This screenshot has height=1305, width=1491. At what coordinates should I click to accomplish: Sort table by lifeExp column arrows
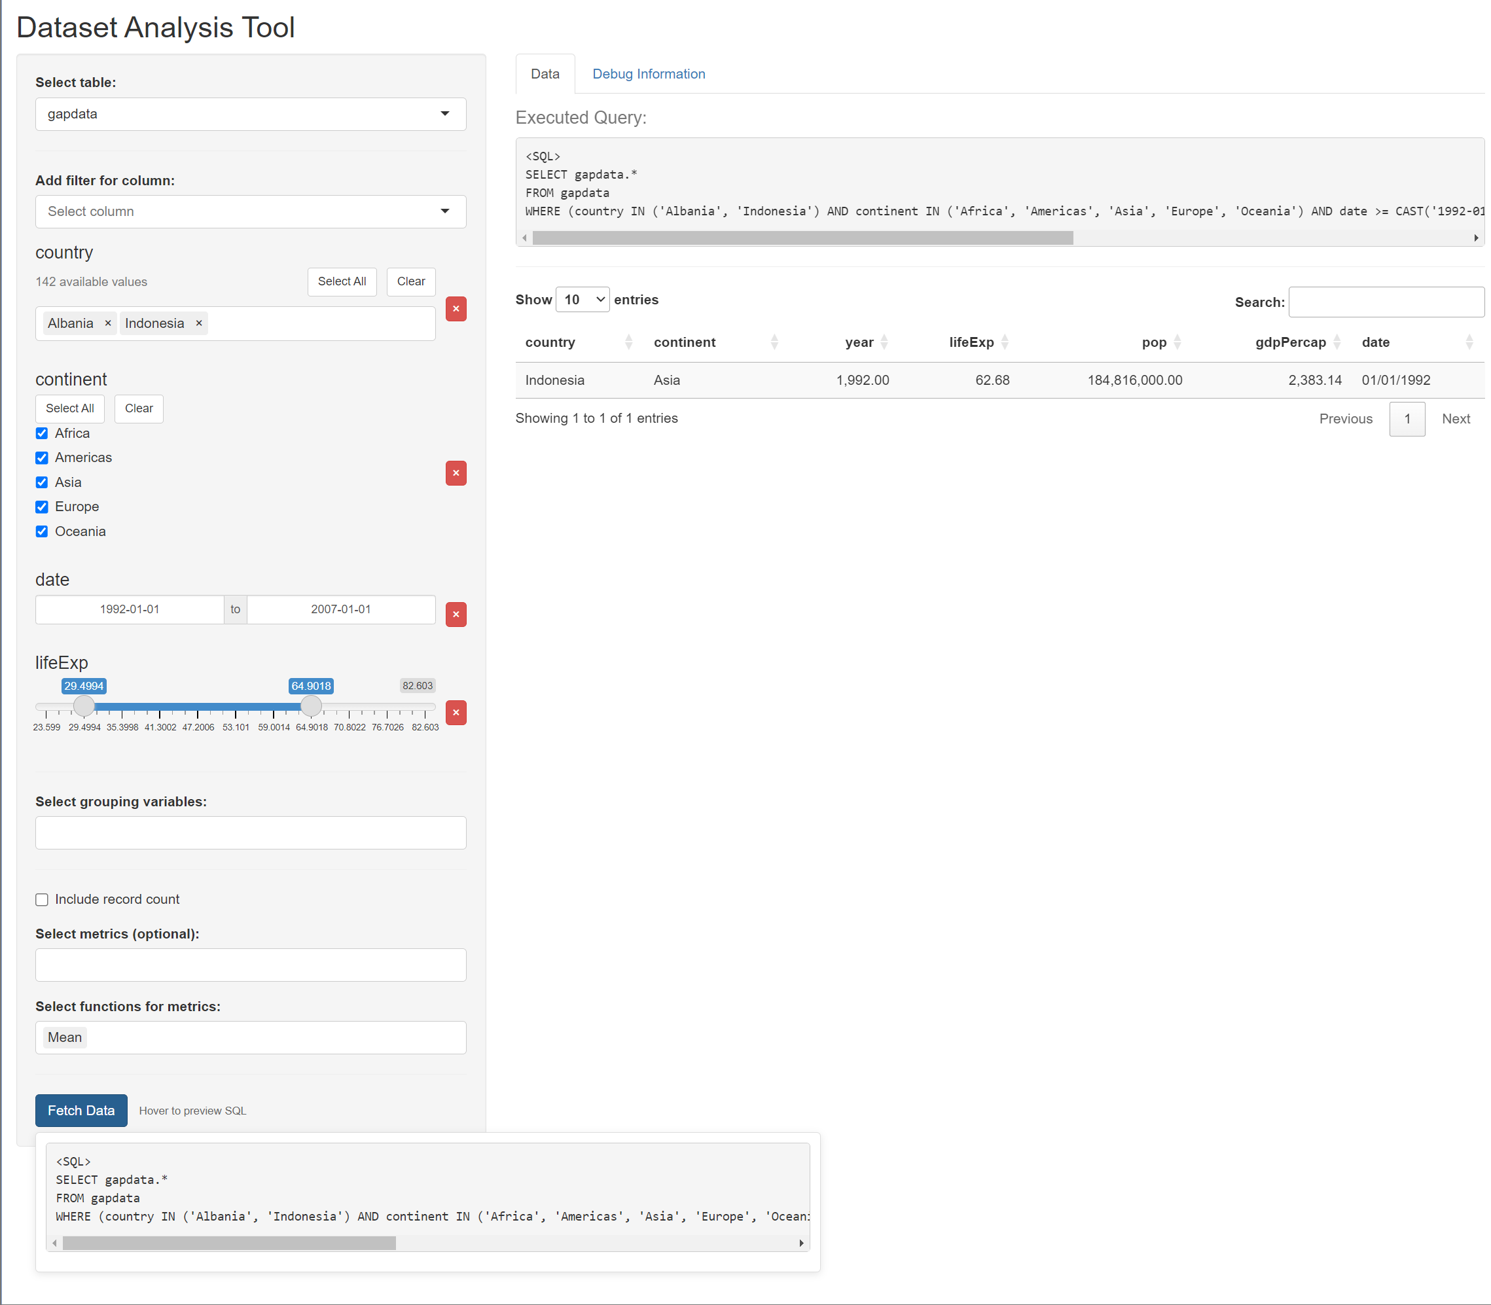(x=1005, y=342)
